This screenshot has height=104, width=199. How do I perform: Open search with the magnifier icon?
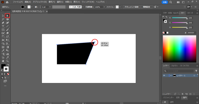[171, 2]
